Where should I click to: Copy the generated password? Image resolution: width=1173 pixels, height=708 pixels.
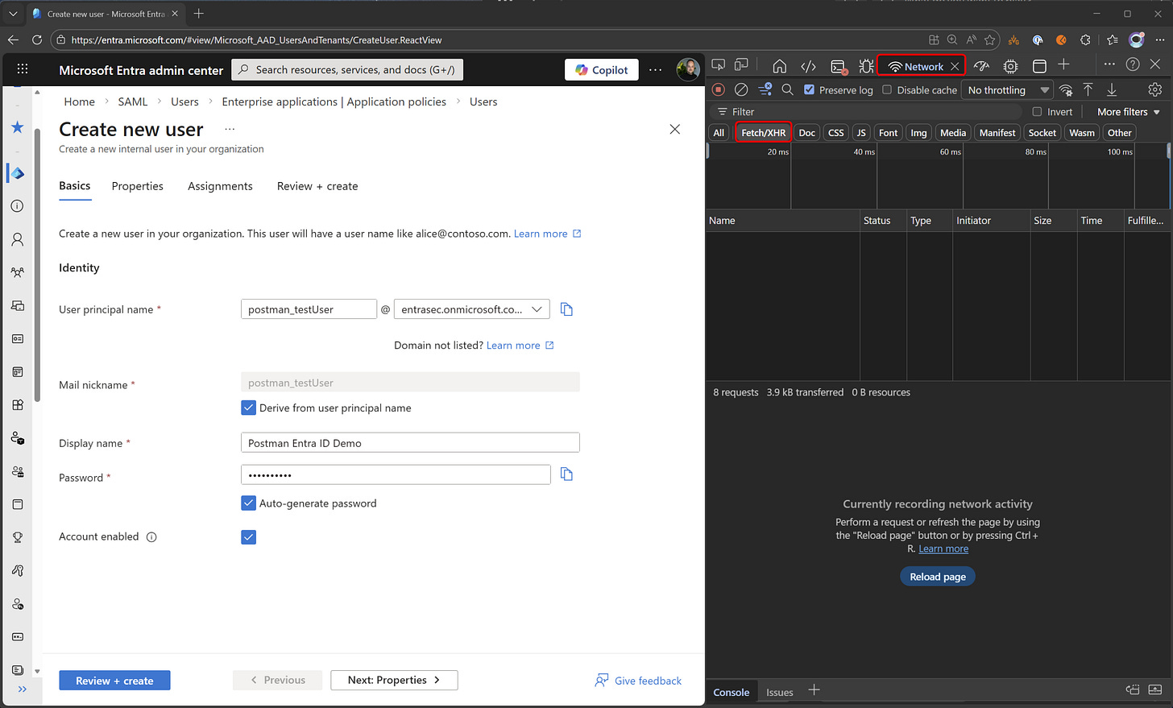(x=566, y=474)
